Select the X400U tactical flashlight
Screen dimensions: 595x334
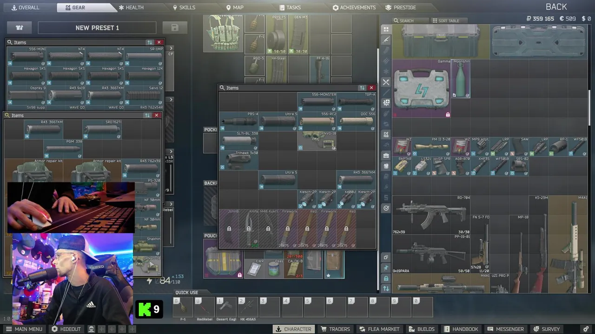pyautogui.click(x=346, y=199)
